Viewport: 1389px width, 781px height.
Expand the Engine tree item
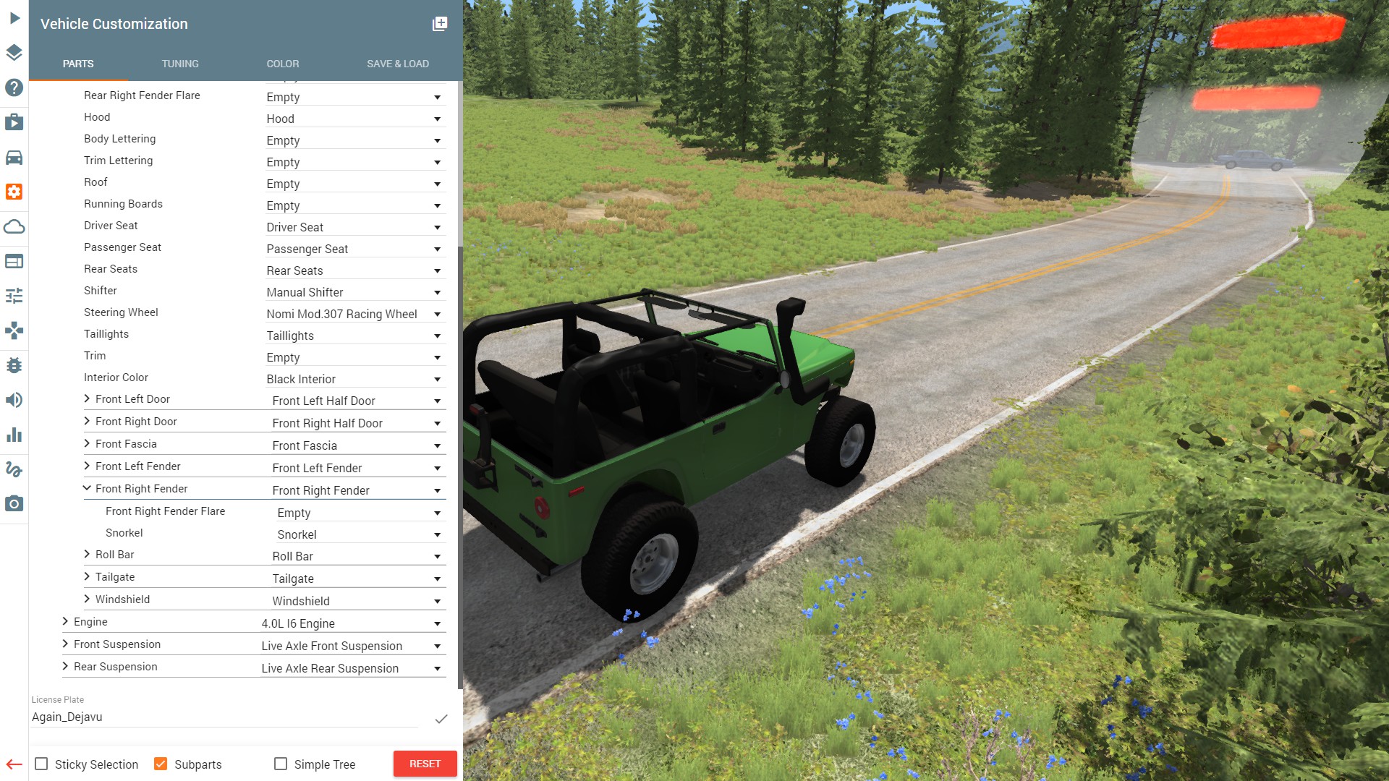(65, 622)
